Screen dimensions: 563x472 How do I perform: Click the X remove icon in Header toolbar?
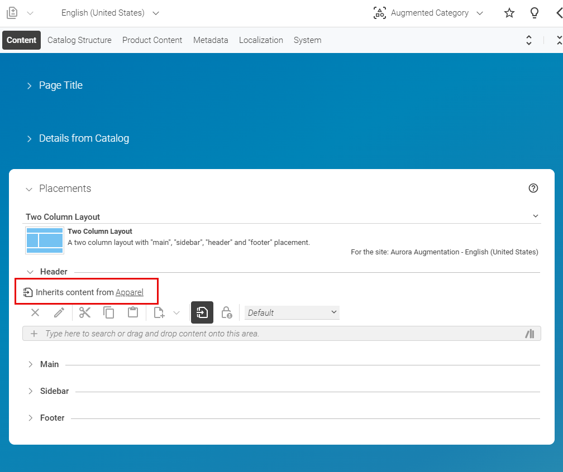click(x=35, y=312)
